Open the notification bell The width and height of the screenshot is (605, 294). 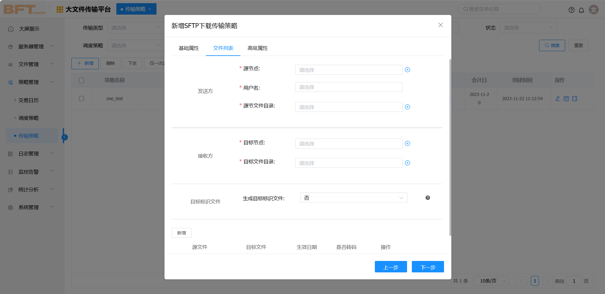point(581,10)
